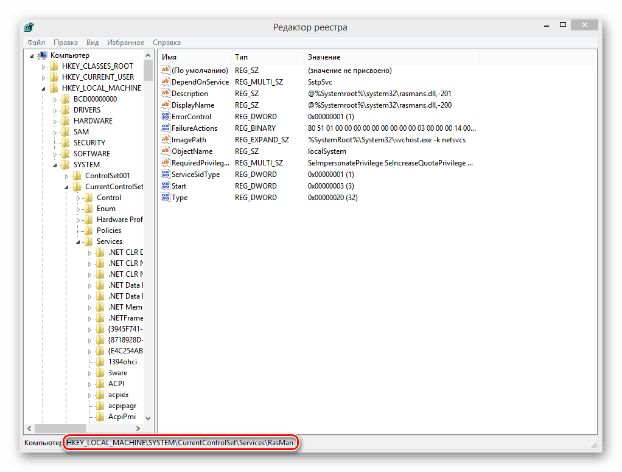Viewport: 622px width, 472px height.
Task: Select the {3945F741- key in the tree
Action: [125, 329]
